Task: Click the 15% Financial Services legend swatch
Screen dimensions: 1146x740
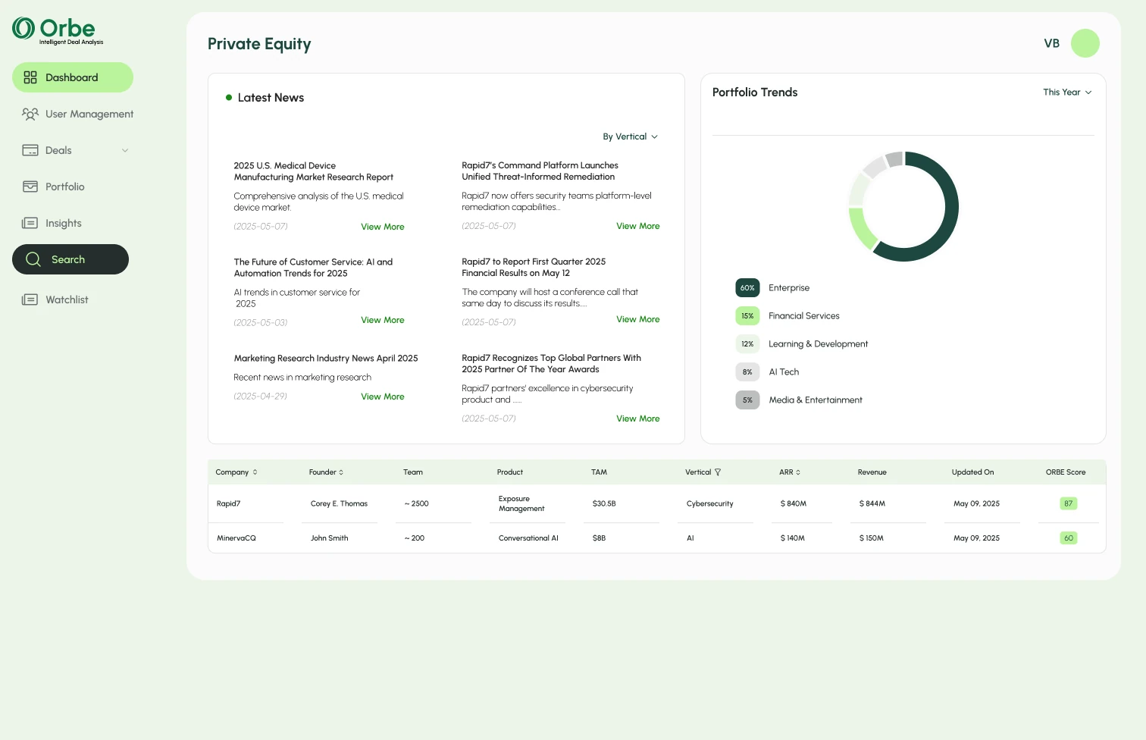Action: point(747,316)
